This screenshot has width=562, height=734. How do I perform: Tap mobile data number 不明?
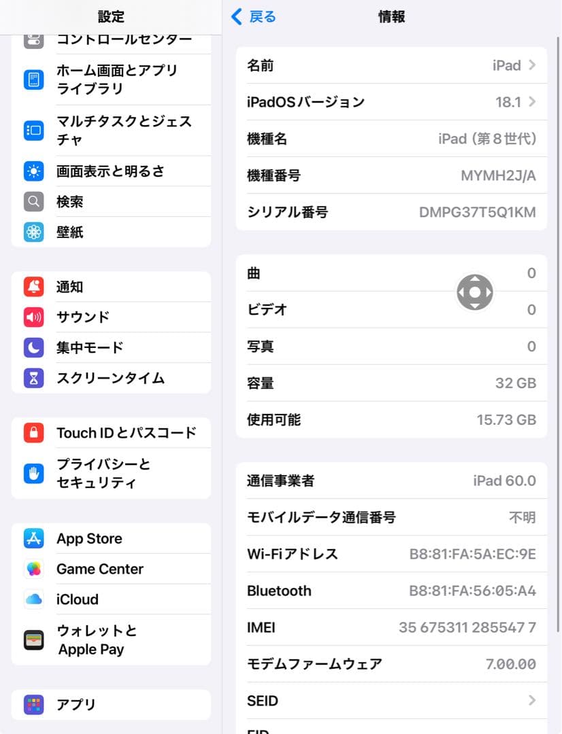[x=523, y=517]
